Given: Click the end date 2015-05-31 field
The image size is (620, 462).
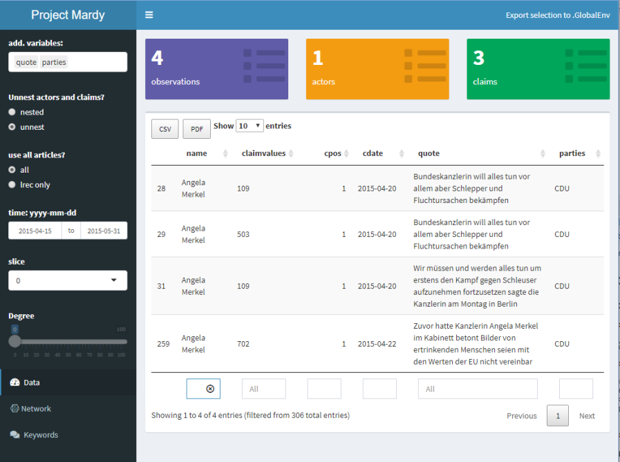Looking at the screenshot, I should click(104, 231).
